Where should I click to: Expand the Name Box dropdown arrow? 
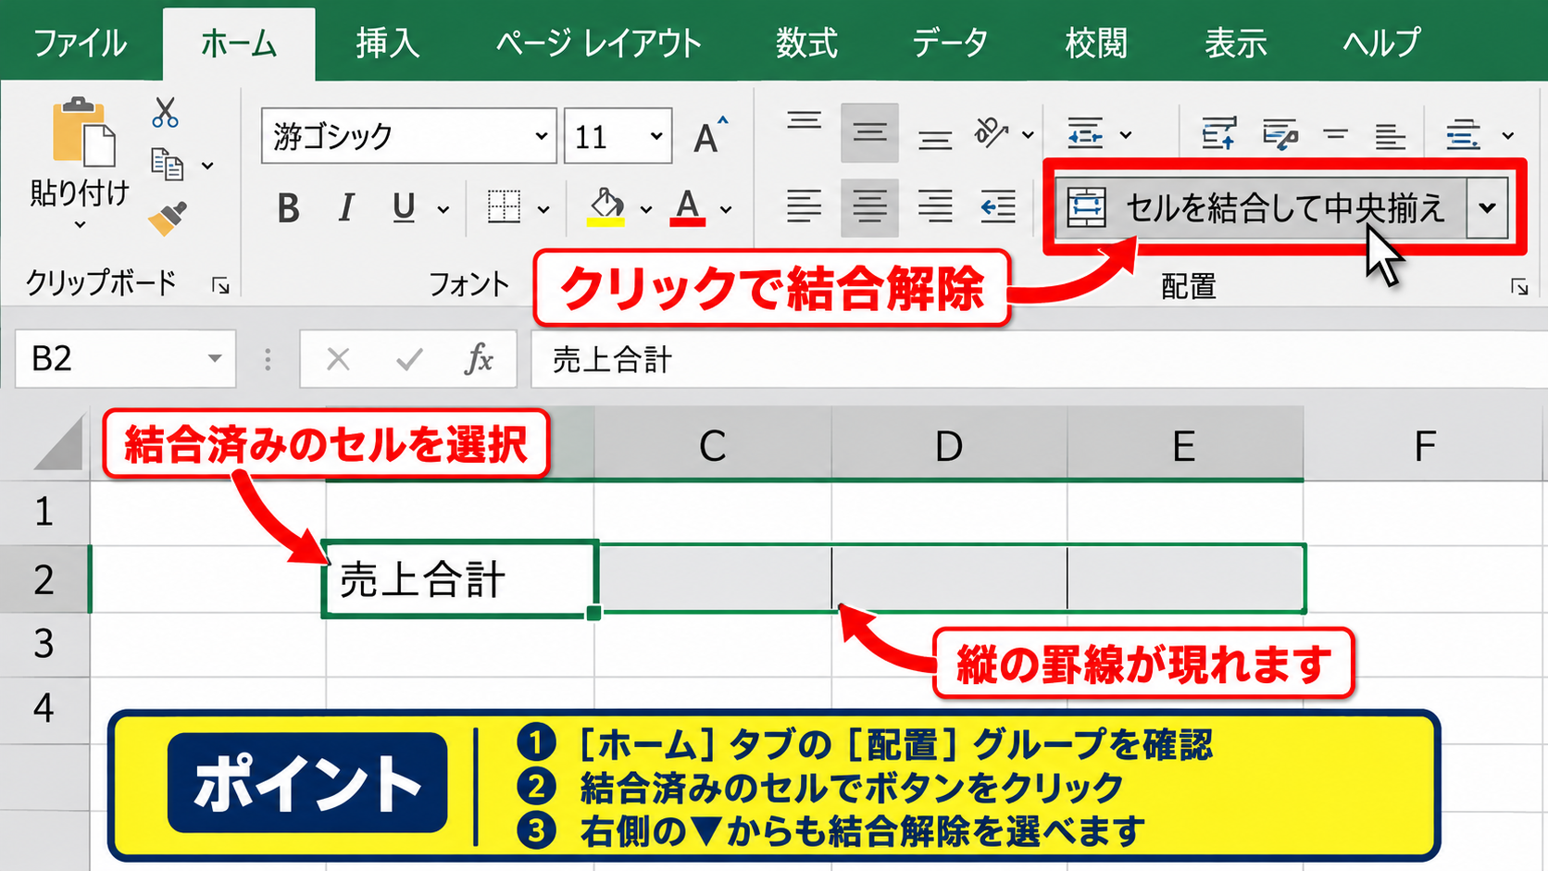(x=215, y=358)
